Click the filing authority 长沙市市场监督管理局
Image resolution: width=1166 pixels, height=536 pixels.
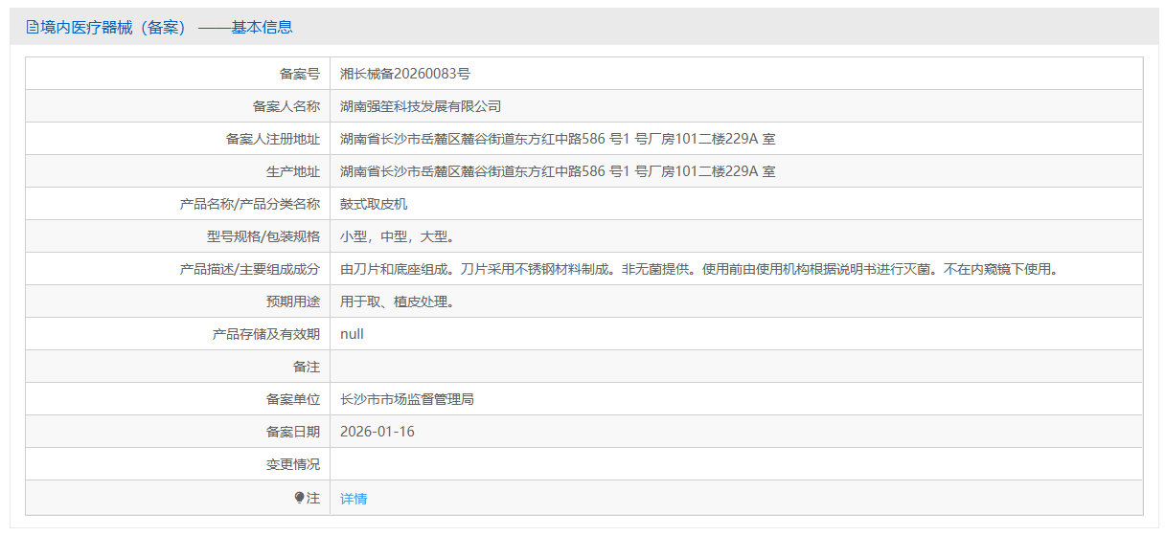pos(407,399)
